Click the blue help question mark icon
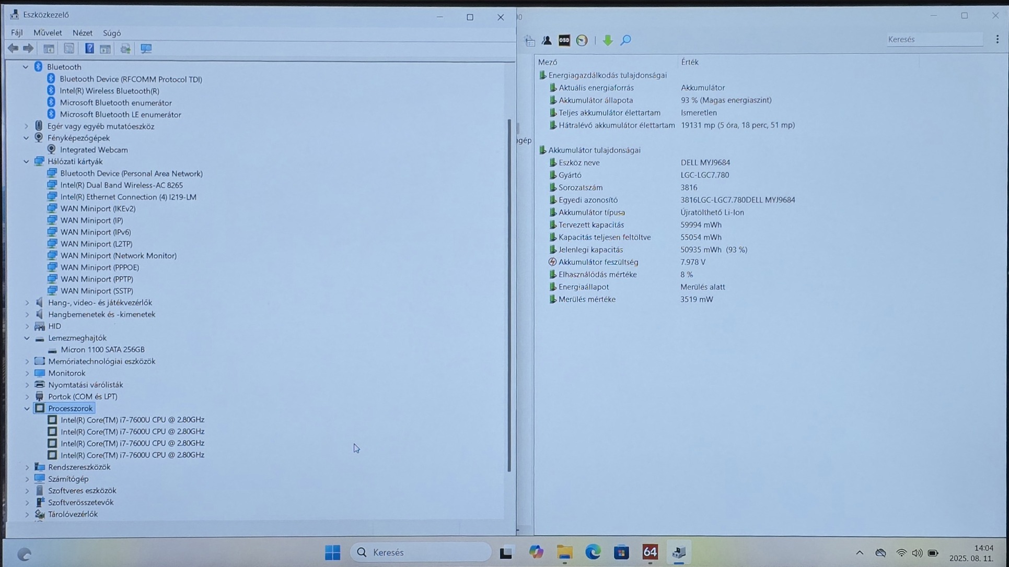The height and width of the screenshot is (567, 1009). [x=89, y=49]
